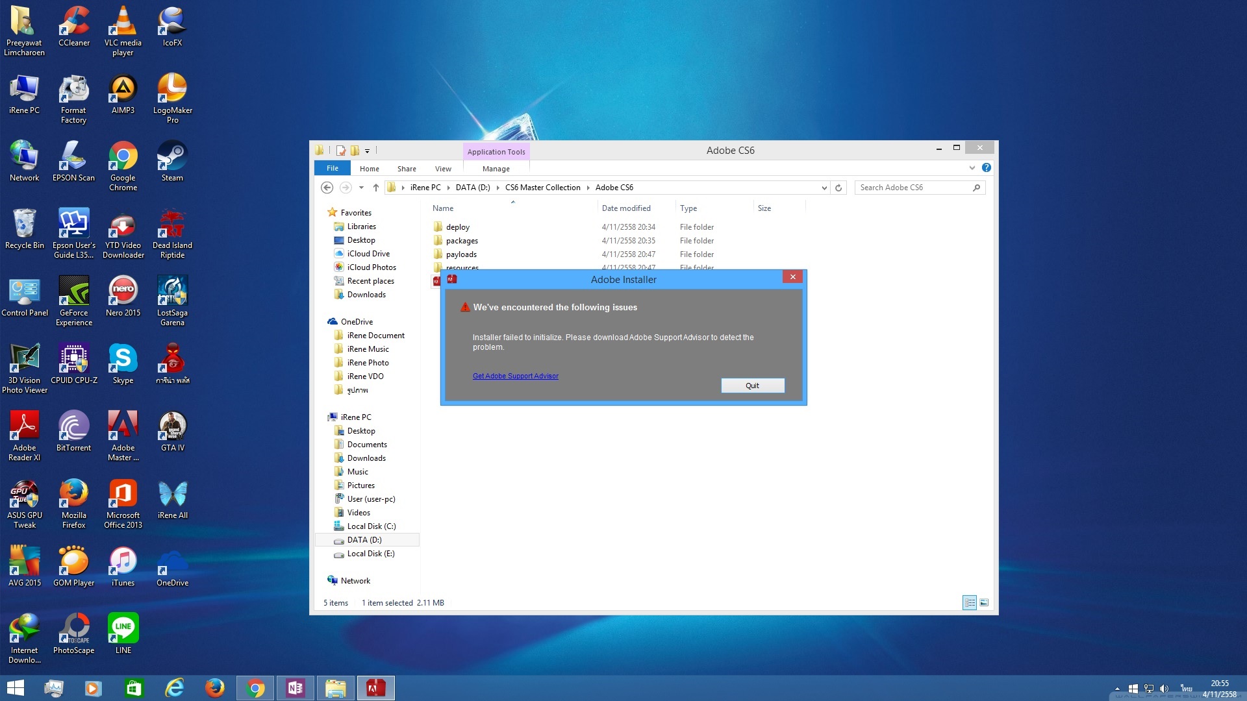
Task: Open the File menu in Explorer
Action: [x=333, y=168]
